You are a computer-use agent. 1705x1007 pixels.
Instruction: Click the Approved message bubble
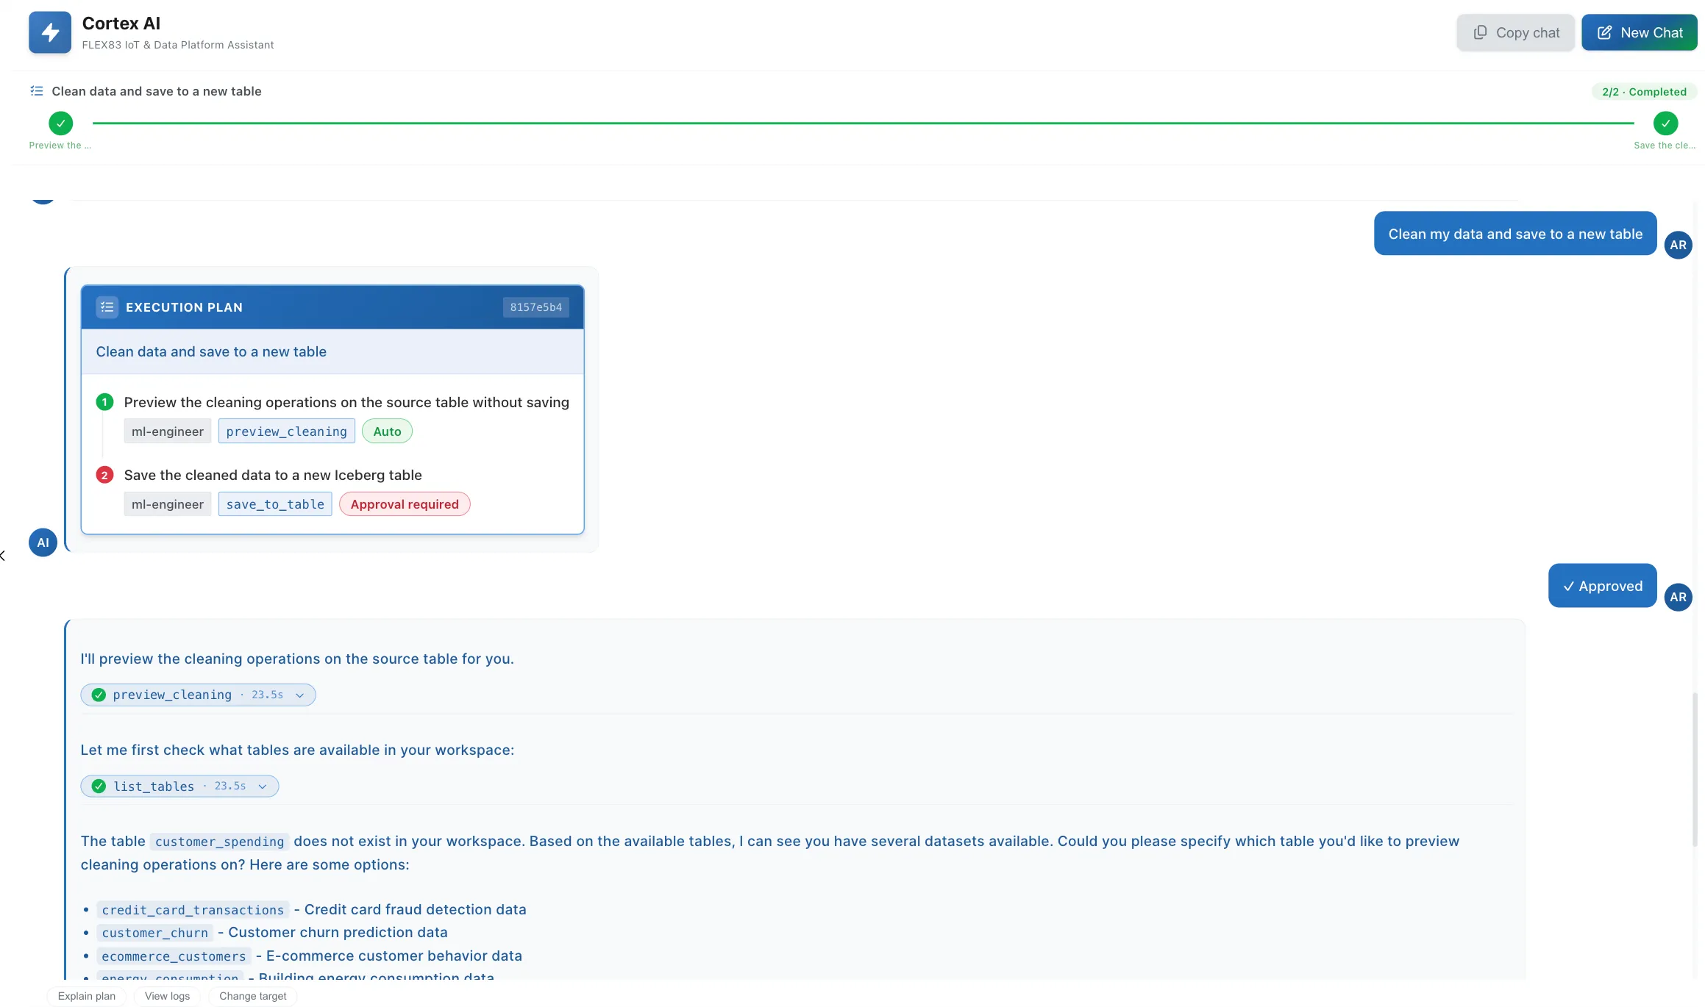click(1602, 586)
